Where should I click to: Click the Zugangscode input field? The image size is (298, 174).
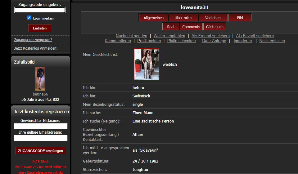point(40,10)
